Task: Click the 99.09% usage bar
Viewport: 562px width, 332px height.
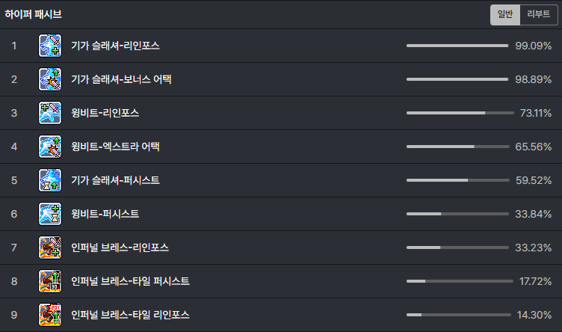Action: pos(457,46)
